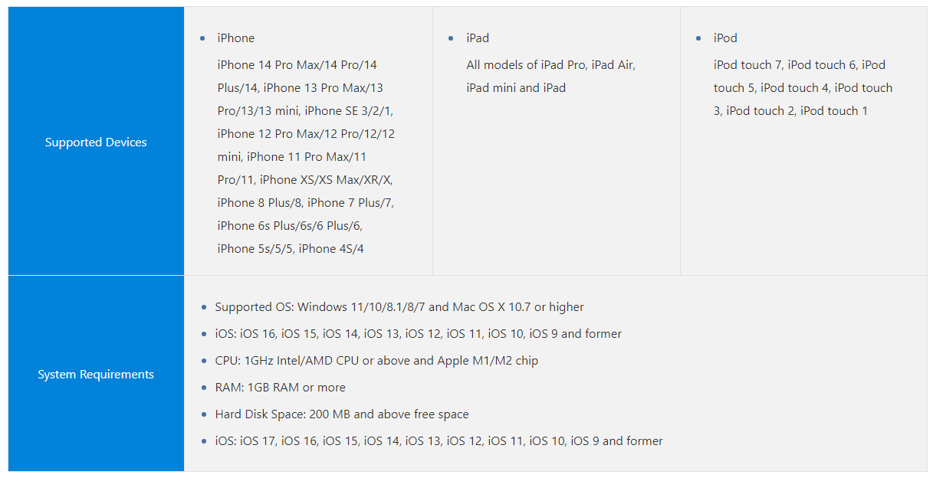Click the bullet point beside iPod
933x478 pixels.
(698, 38)
